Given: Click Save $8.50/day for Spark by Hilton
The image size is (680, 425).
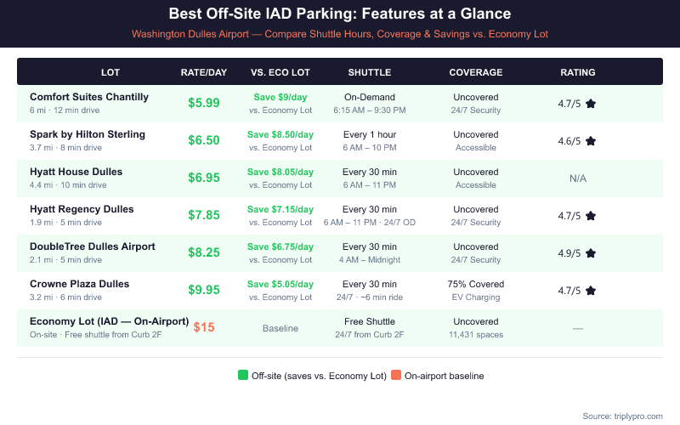Looking at the screenshot, I should (280, 134).
